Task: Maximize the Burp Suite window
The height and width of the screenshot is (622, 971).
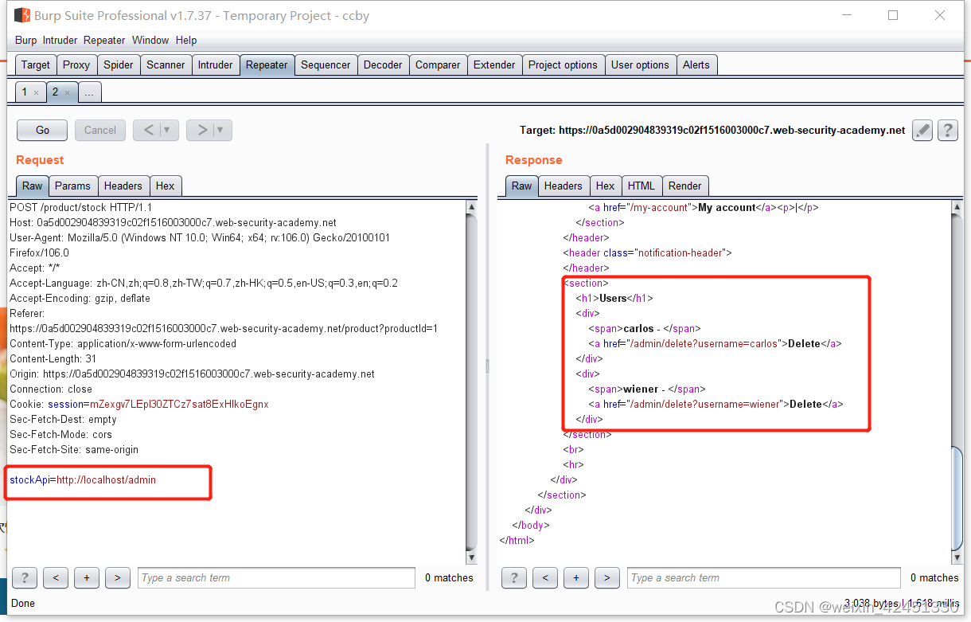Action: (893, 15)
